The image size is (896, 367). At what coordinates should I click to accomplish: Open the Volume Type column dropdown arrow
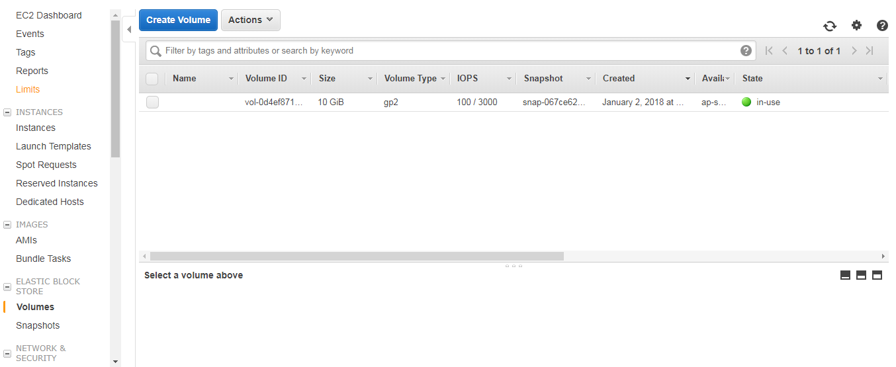point(443,79)
